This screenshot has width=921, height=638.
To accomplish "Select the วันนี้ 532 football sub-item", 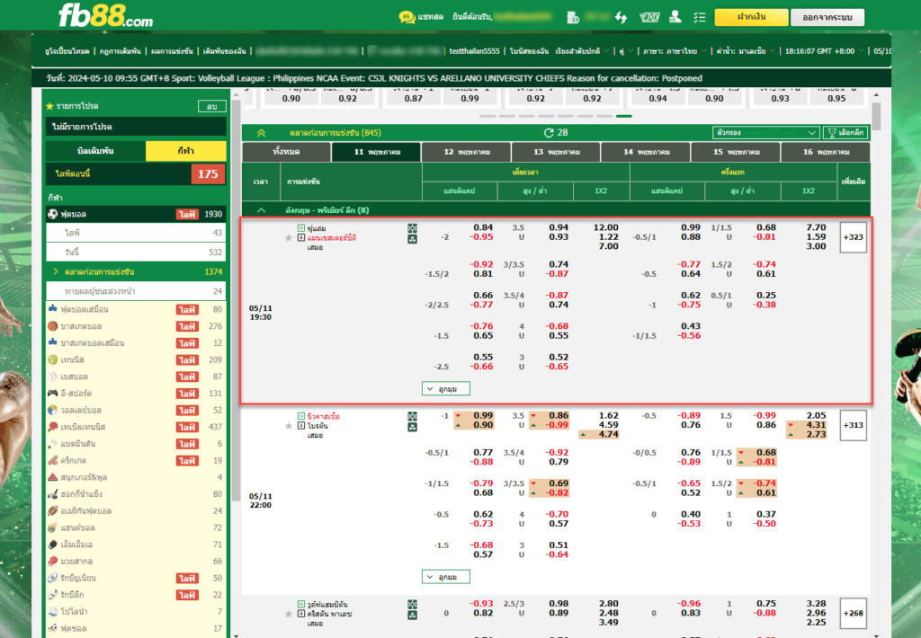I will pyautogui.click(x=137, y=253).
